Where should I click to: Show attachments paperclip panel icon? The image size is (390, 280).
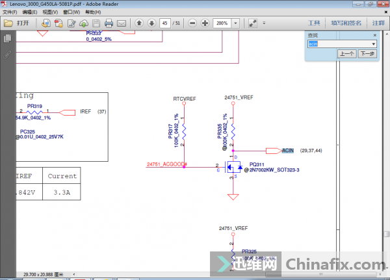(7, 55)
